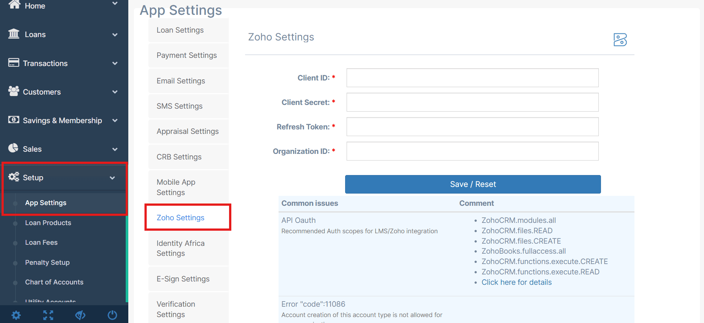Click the ZohoCRM.functions.execute.CREATE scope text
704x323 pixels.
click(544, 261)
